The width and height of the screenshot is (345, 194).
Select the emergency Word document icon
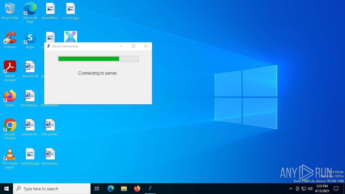tap(30, 99)
